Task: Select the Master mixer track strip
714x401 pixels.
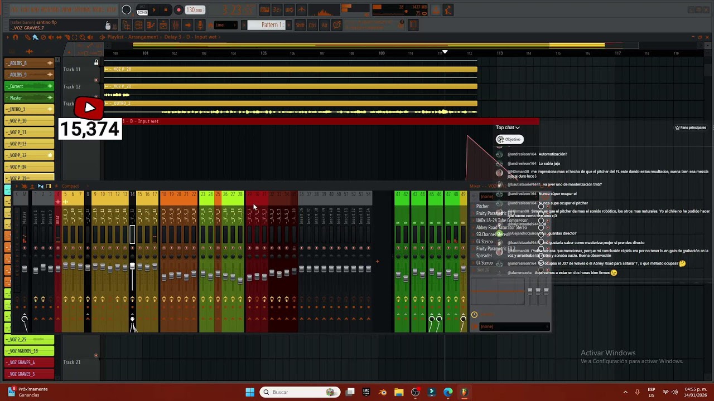Action: tap(25, 262)
